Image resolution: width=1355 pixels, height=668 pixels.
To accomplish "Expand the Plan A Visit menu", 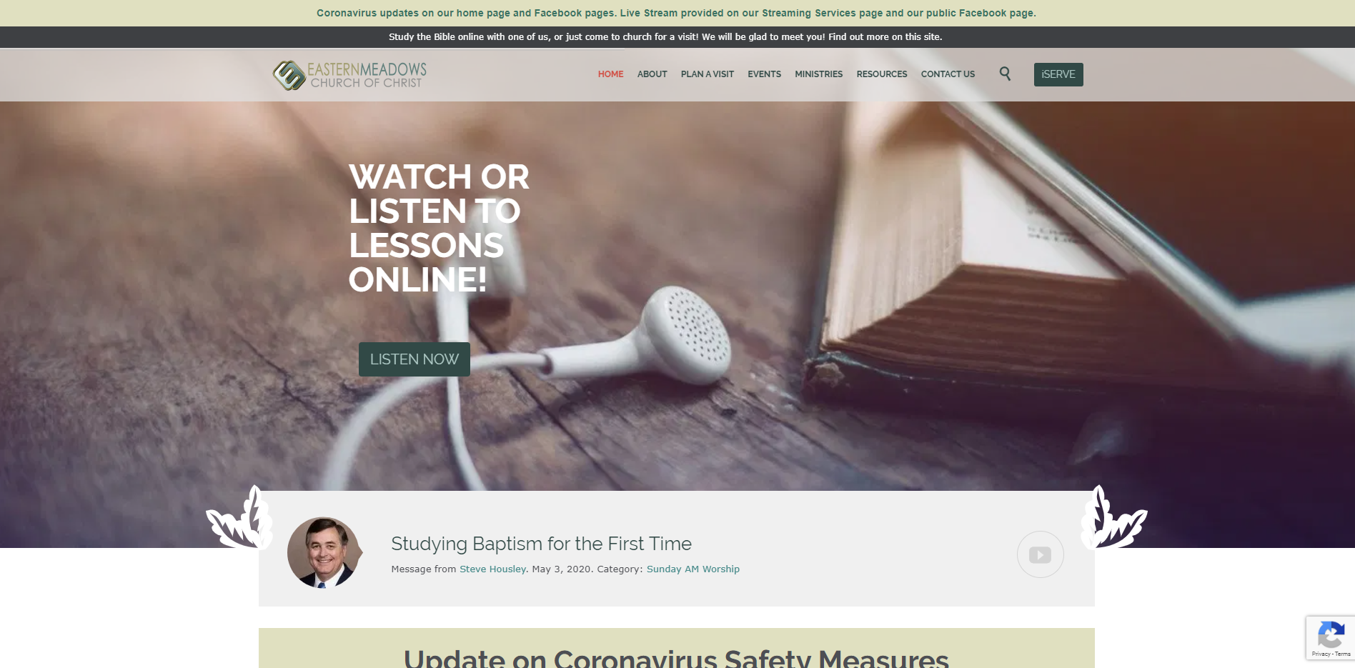I will click(x=708, y=74).
